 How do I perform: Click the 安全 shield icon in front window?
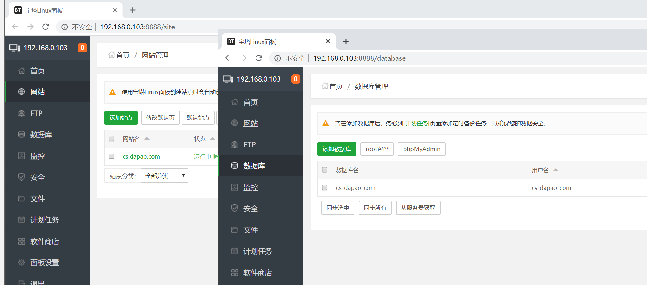point(235,208)
